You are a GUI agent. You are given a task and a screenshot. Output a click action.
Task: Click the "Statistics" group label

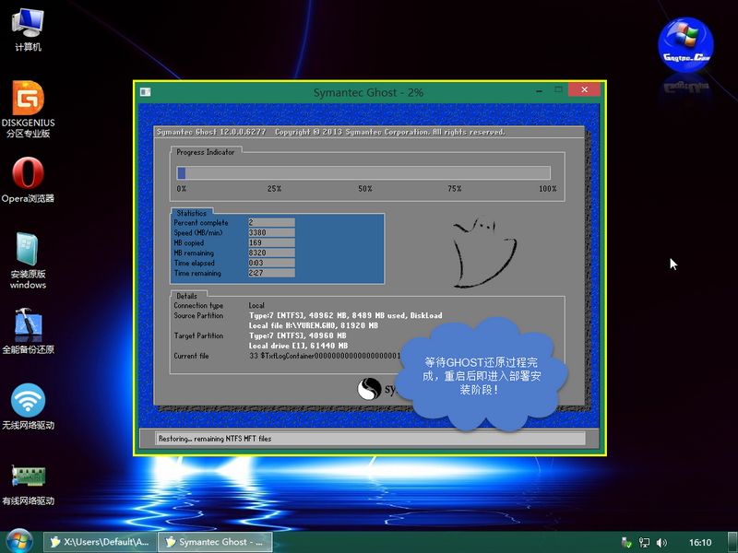(x=192, y=213)
